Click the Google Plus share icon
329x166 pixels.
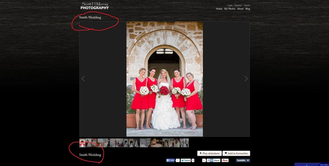208,160
